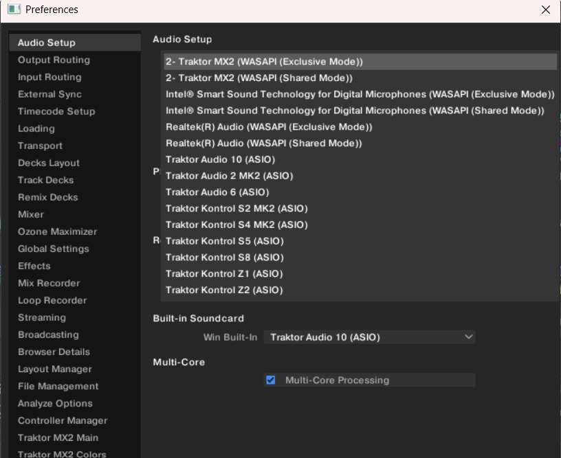The width and height of the screenshot is (561, 458).
Task: Toggle the Multi-Core Processing checkbox
Action: pos(271,380)
